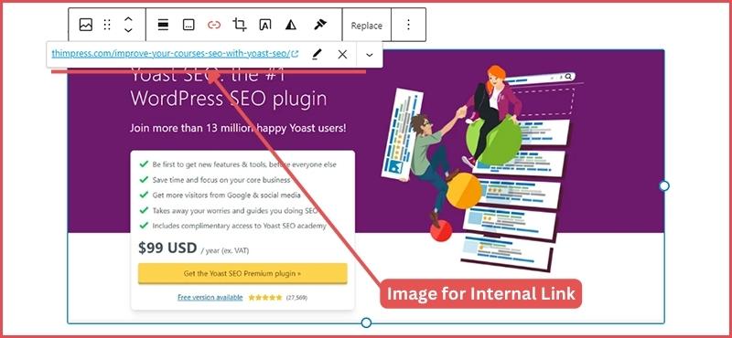Click the red link icon in toolbar
Viewport: 732px width, 338px height.
(x=214, y=26)
